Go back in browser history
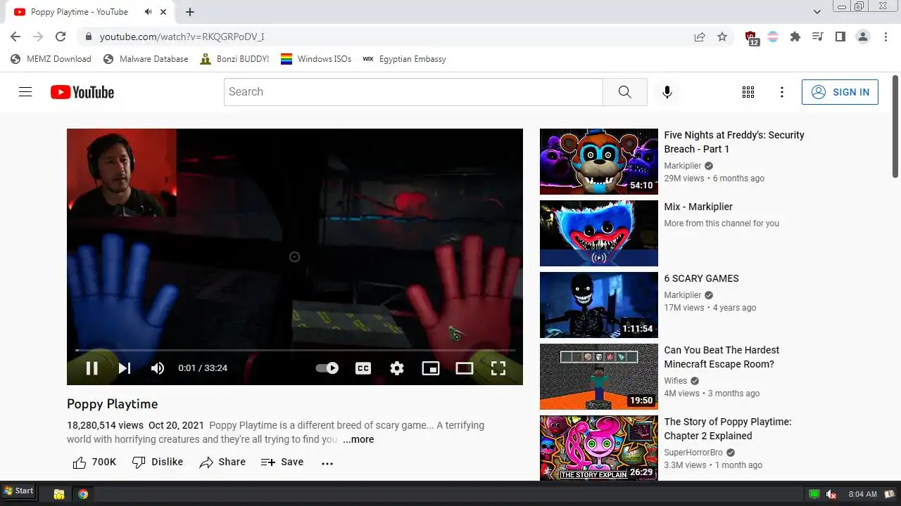The image size is (901, 506). coord(15,37)
